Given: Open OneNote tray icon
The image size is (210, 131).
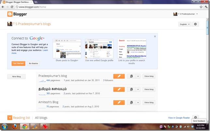Looking at the screenshot, I should 161,126.
